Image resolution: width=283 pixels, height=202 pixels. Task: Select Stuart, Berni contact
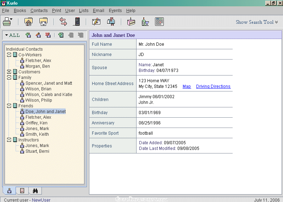pos(37,151)
